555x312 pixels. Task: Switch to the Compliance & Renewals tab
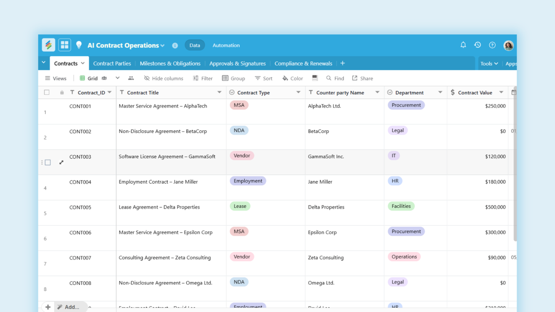303,63
